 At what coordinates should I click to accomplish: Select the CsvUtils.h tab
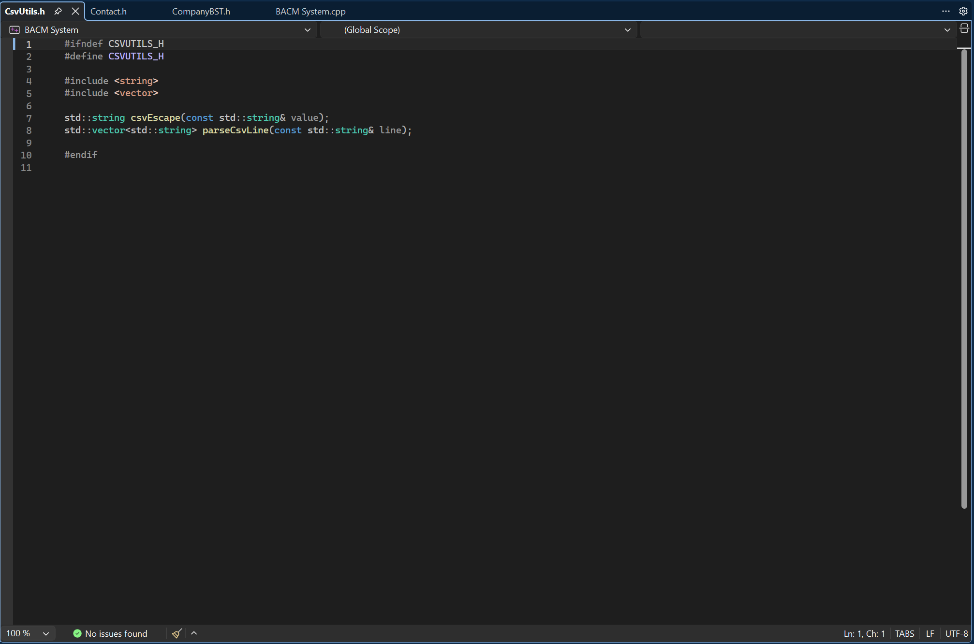click(x=25, y=11)
